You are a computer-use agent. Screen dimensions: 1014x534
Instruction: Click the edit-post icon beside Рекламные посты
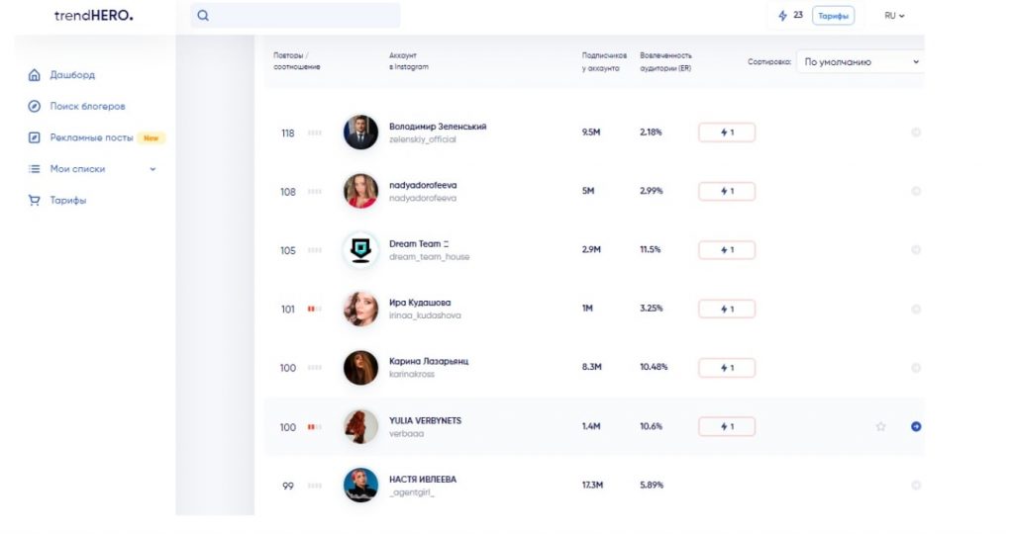pyautogui.click(x=35, y=137)
